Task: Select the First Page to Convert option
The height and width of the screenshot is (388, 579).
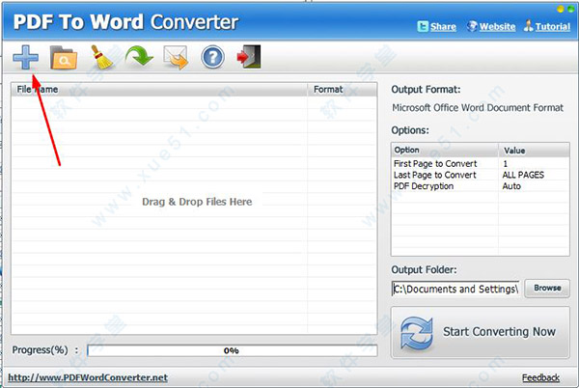Action: point(435,164)
